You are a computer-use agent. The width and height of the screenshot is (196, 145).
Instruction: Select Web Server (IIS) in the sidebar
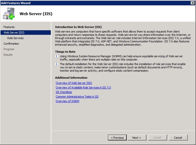pyautogui.click(x=14, y=33)
